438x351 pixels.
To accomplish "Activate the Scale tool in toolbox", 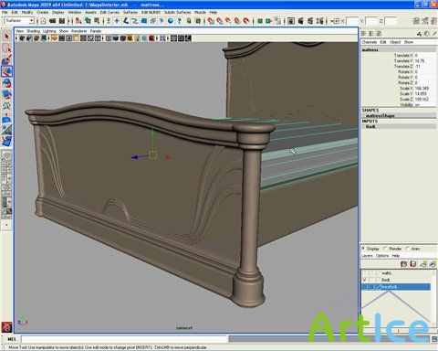I will 6,94.
